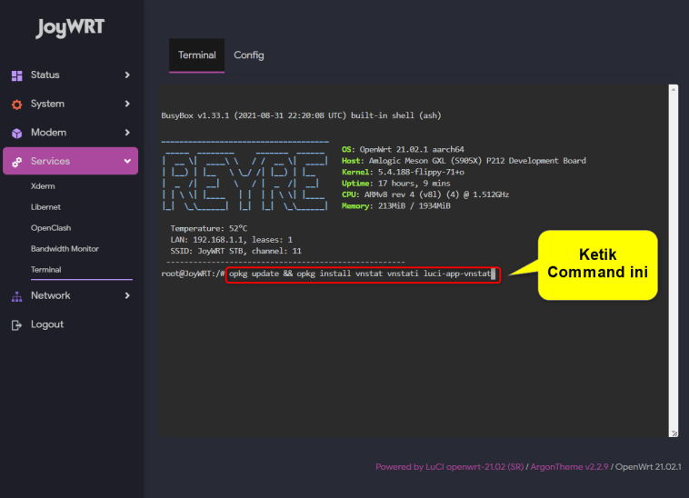The height and width of the screenshot is (498, 689).
Task: Click the Network topology icon
Action: 16,297
